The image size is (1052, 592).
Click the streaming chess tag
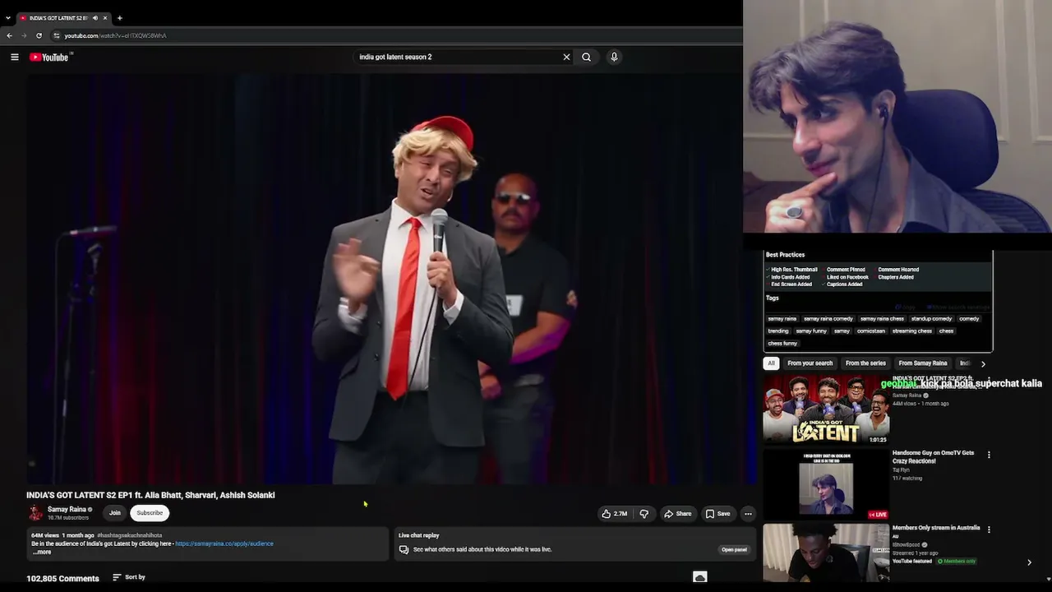click(912, 331)
